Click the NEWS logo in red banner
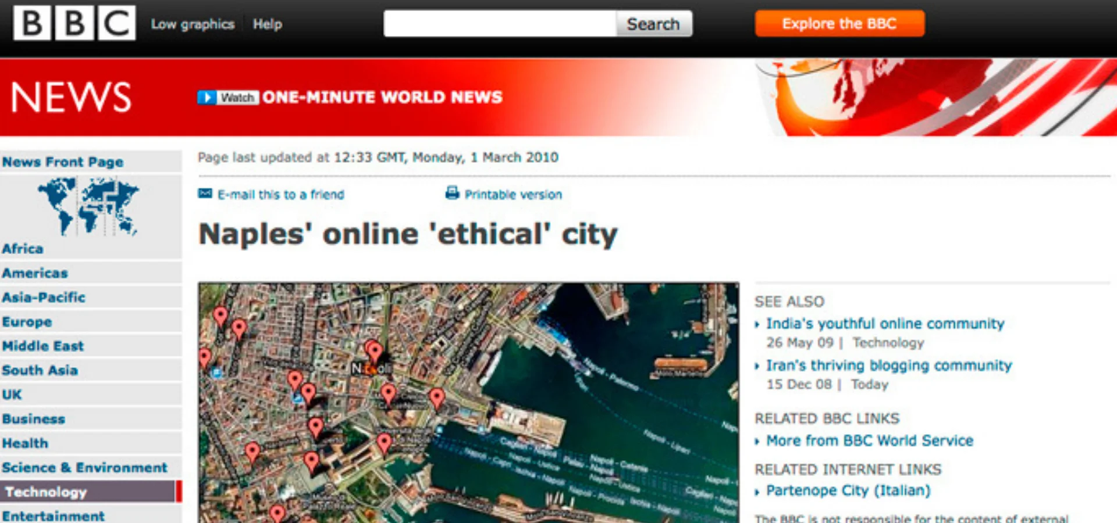The height and width of the screenshot is (523, 1117). tap(71, 97)
